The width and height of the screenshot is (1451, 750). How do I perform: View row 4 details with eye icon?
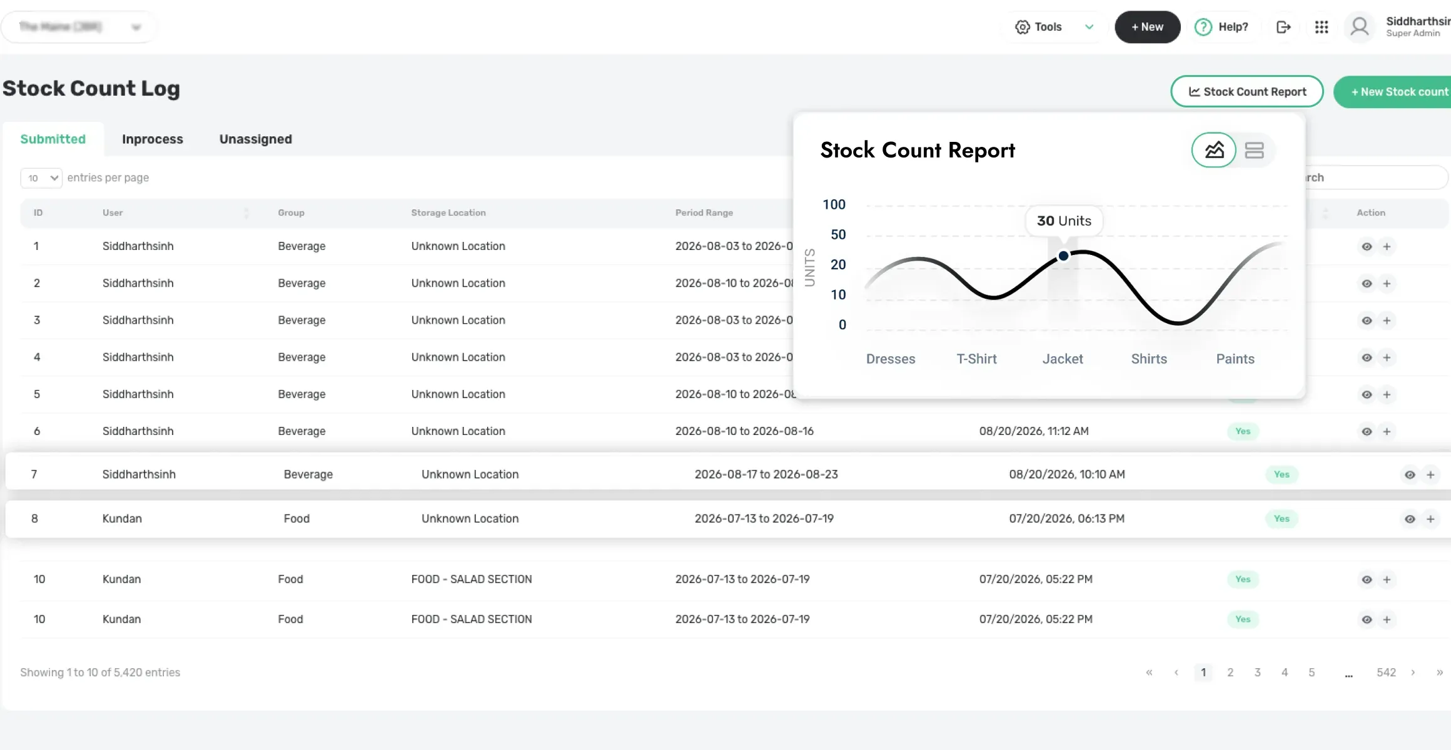(x=1367, y=357)
